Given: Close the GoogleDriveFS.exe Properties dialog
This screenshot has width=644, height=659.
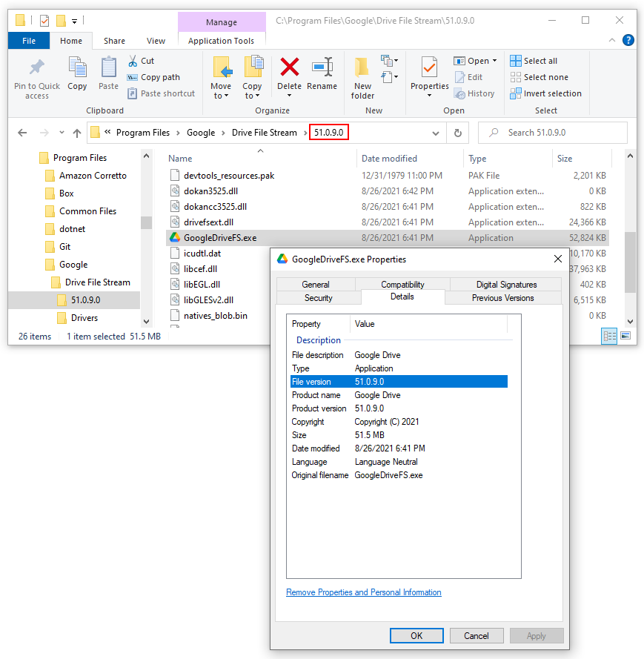Looking at the screenshot, I should [x=557, y=259].
